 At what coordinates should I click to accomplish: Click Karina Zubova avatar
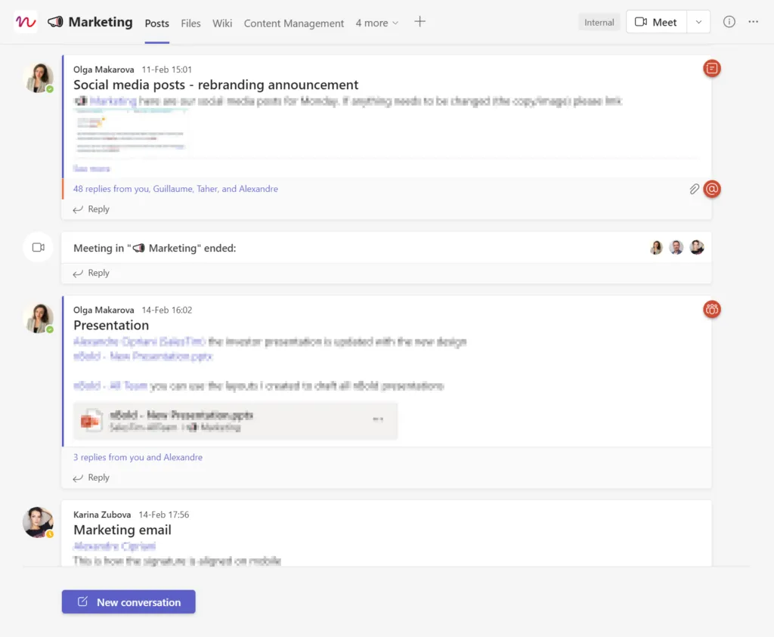[x=39, y=522]
